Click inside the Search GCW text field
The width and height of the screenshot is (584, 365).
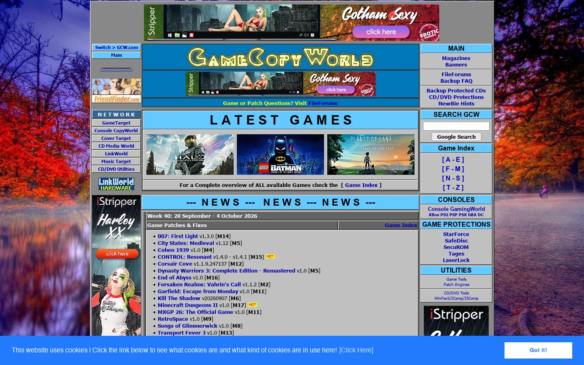click(x=456, y=126)
